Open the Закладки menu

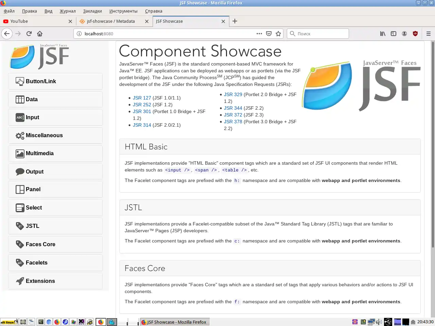tap(92, 11)
